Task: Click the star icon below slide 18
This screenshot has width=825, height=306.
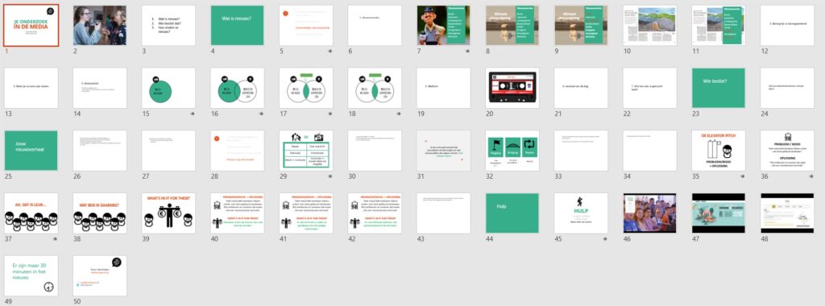Action: [x=398, y=114]
